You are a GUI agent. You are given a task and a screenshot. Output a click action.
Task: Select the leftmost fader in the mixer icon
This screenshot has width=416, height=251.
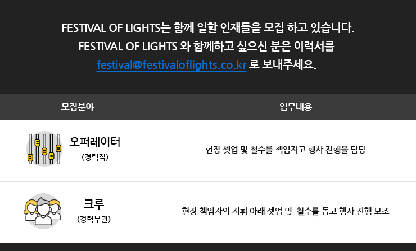[x=30, y=149]
